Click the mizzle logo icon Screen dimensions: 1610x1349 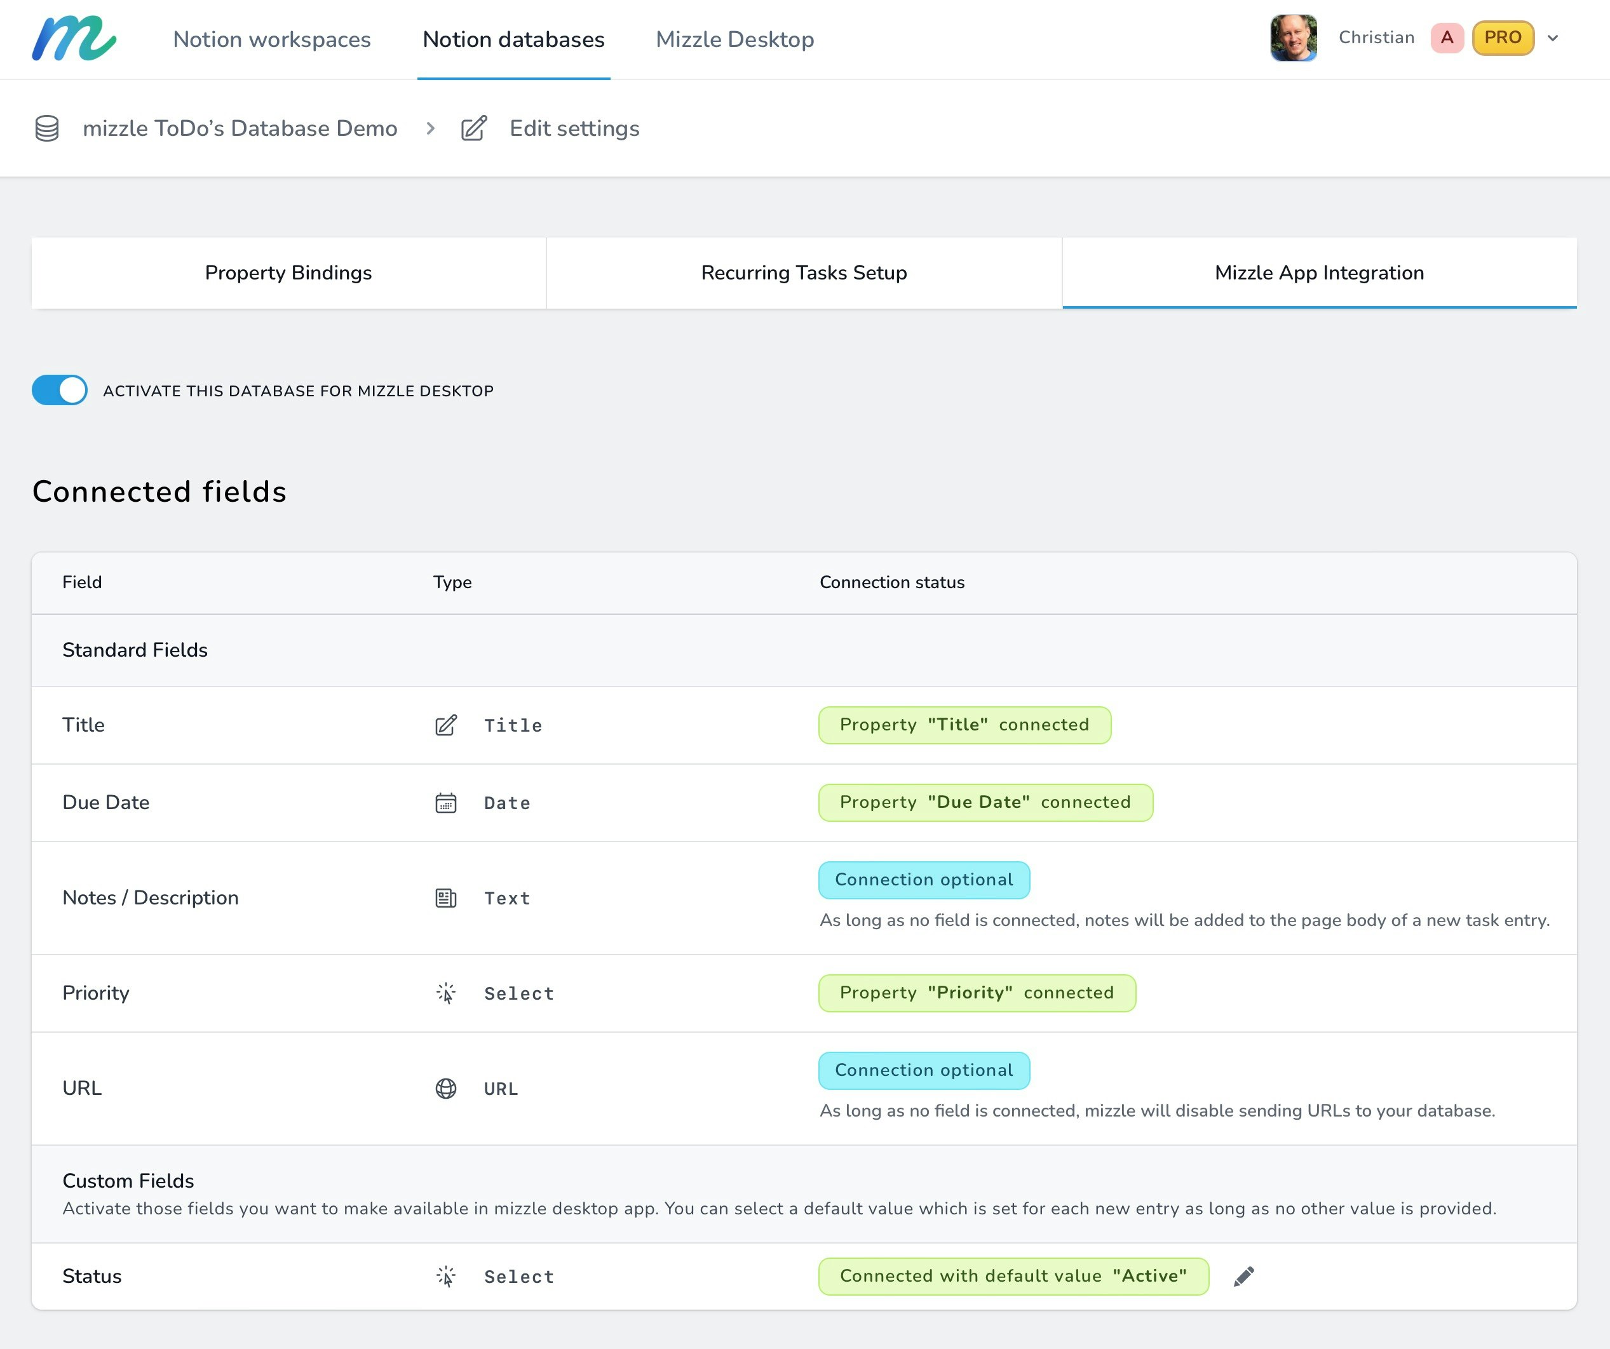(74, 38)
